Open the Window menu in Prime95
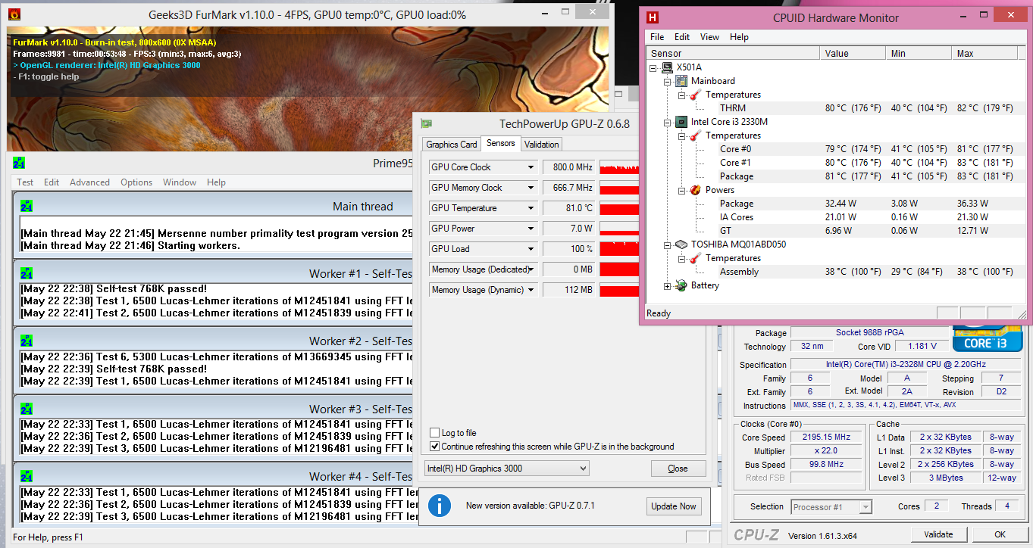Image resolution: width=1033 pixels, height=548 pixels. point(180,182)
